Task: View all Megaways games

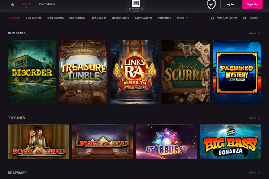Action: (252, 173)
